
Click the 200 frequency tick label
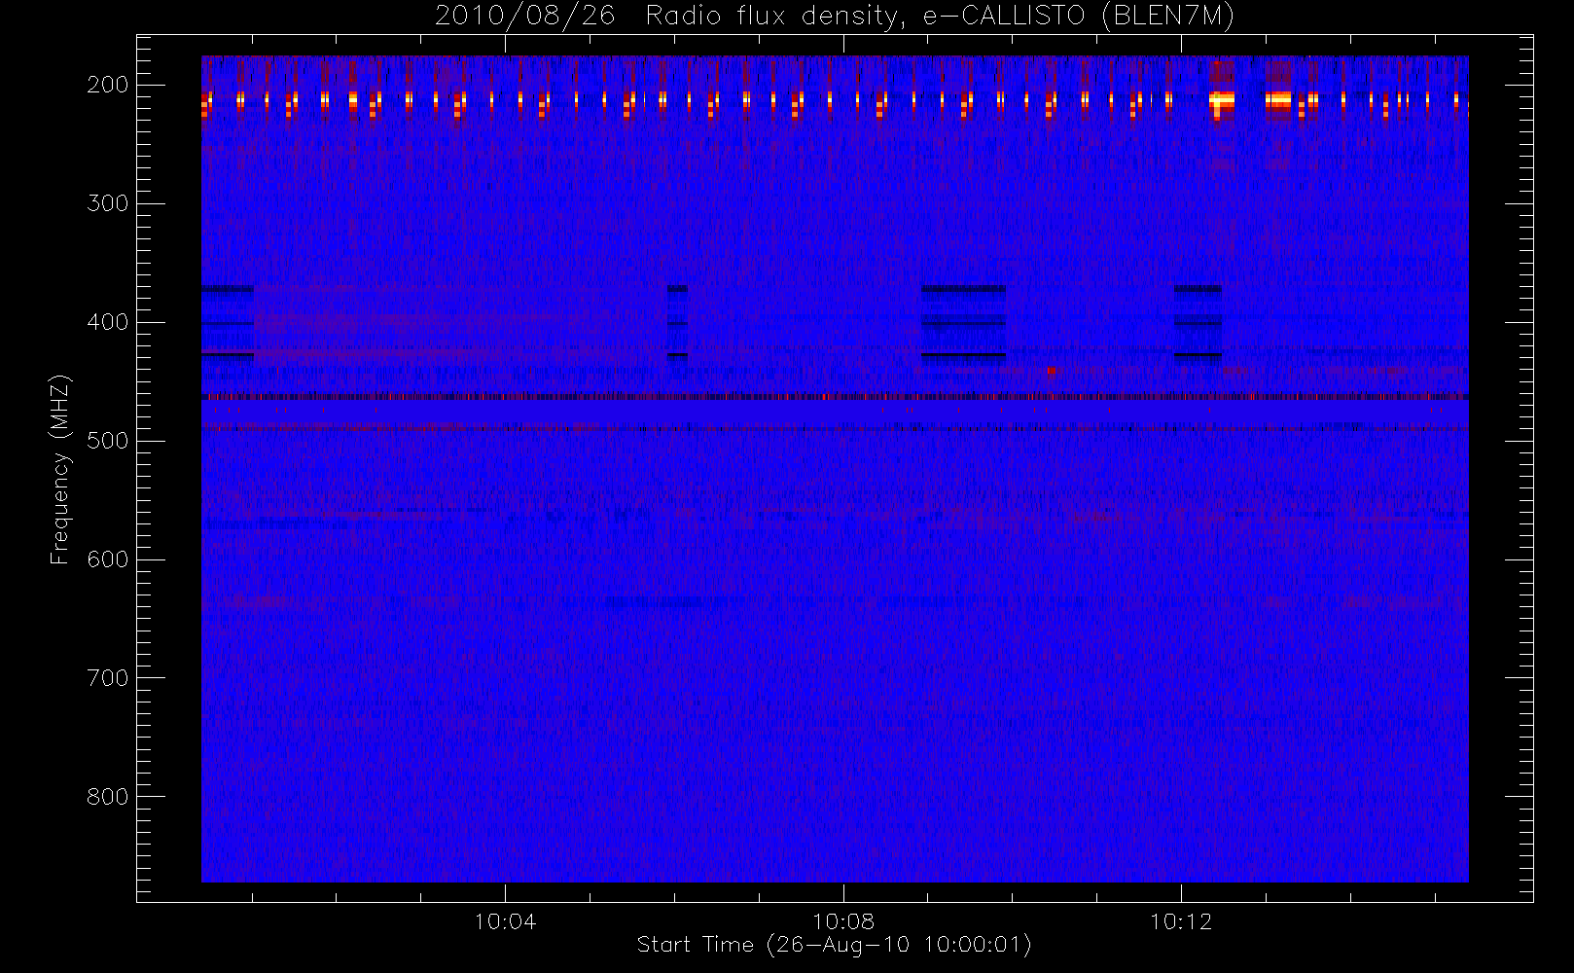pos(108,85)
